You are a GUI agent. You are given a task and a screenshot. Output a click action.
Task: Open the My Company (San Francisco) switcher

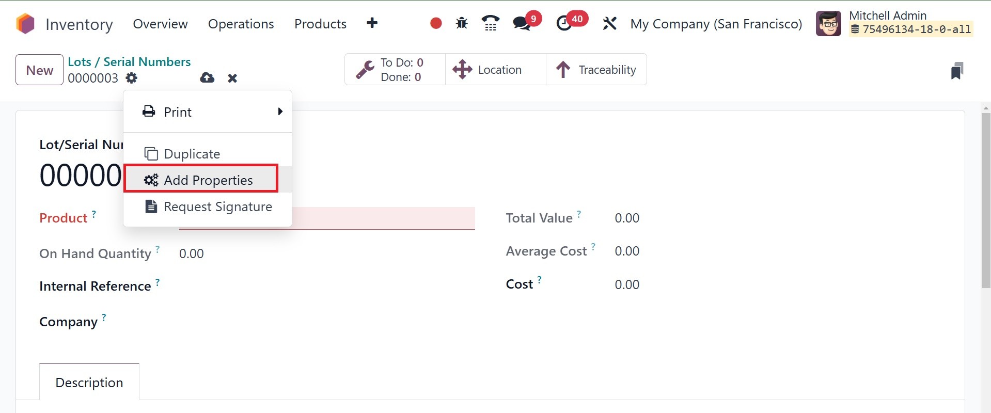(x=716, y=24)
